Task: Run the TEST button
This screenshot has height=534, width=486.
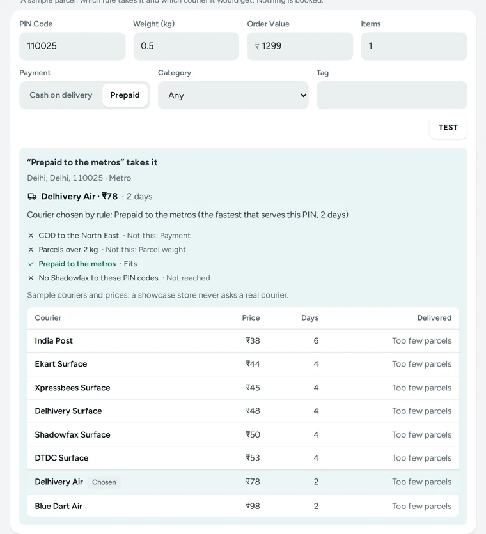Action: coord(448,127)
